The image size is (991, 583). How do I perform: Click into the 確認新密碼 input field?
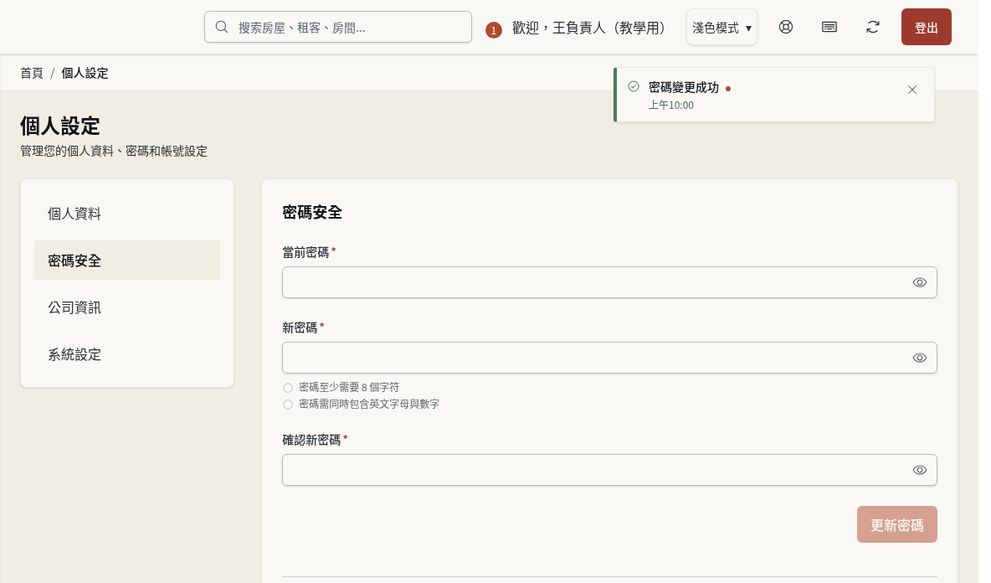pyautogui.click(x=609, y=470)
